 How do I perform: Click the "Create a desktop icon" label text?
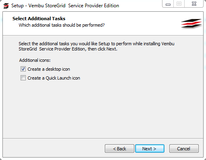[49, 69]
